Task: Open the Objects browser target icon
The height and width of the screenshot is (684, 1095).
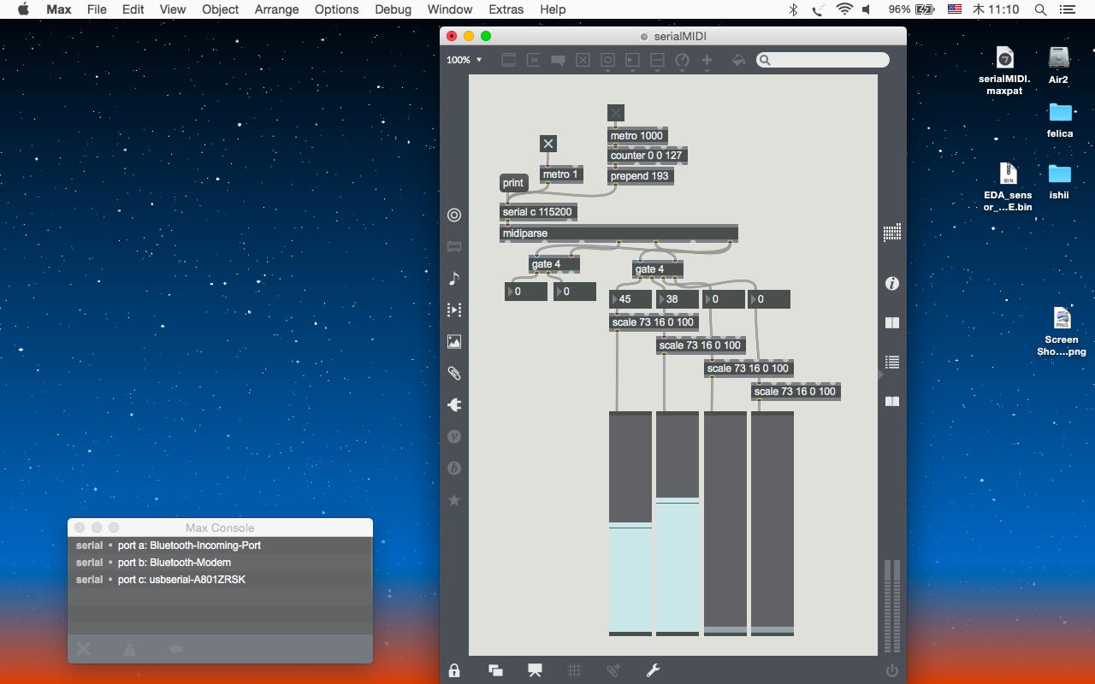Action: click(x=454, y=215)
